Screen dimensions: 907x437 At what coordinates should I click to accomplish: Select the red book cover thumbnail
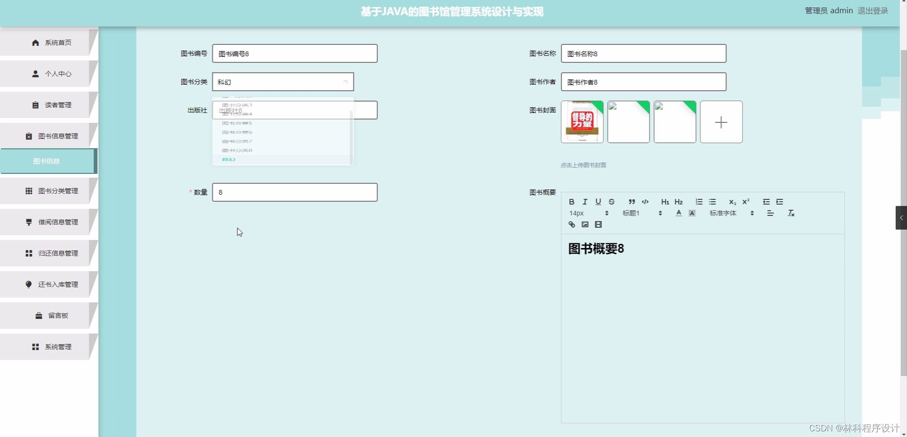pyautogui.click(x=582, y=122)
